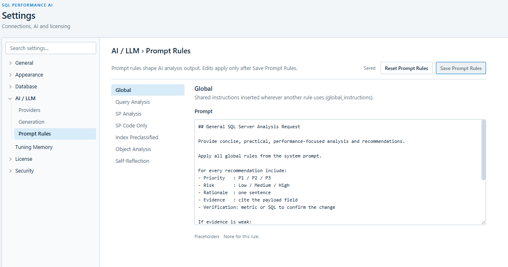Click the General SQL Server Analysis Request line

[x=249, y=127]
